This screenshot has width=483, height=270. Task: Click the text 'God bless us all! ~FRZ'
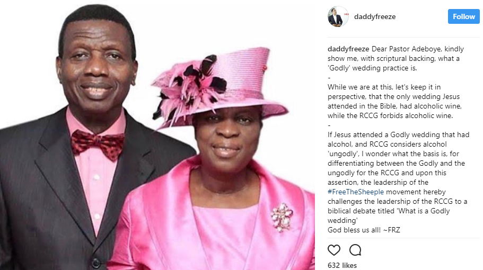pyautogui.click(x=364, y=230)
